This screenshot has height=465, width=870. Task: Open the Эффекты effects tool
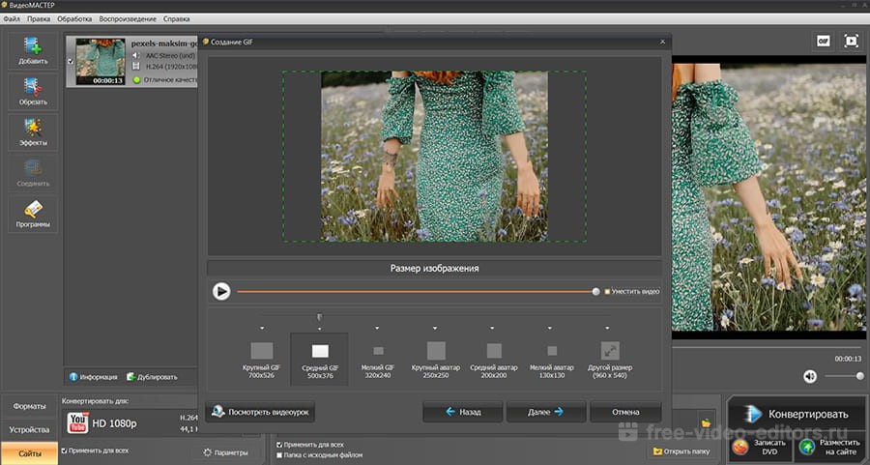click(32, 132)
